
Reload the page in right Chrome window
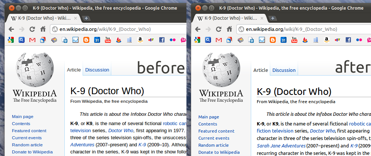[x=219, y=29]
